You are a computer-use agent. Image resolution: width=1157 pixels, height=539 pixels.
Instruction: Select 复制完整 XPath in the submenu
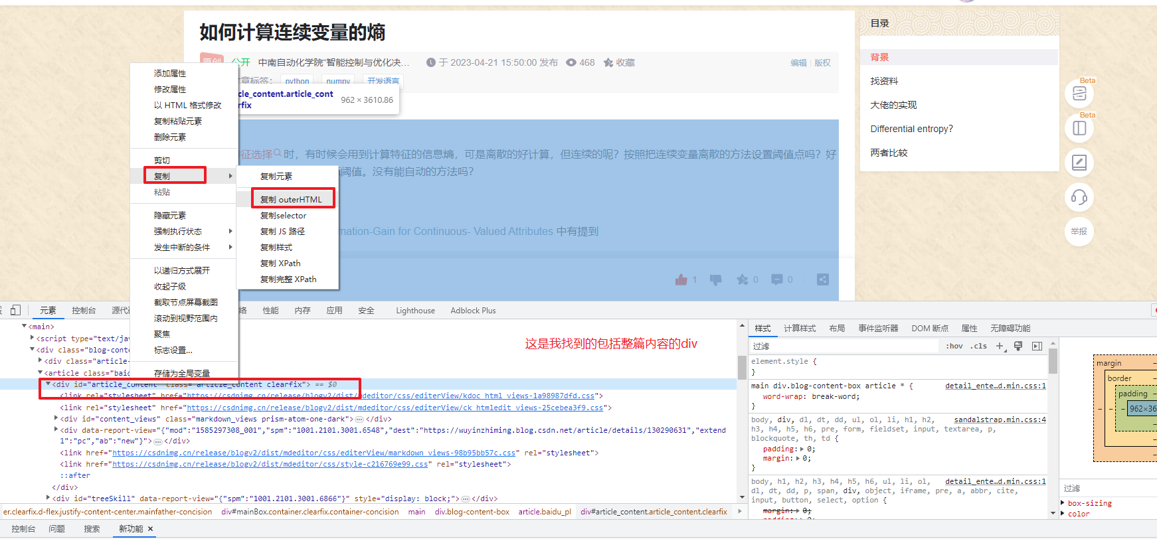(288, 279)
